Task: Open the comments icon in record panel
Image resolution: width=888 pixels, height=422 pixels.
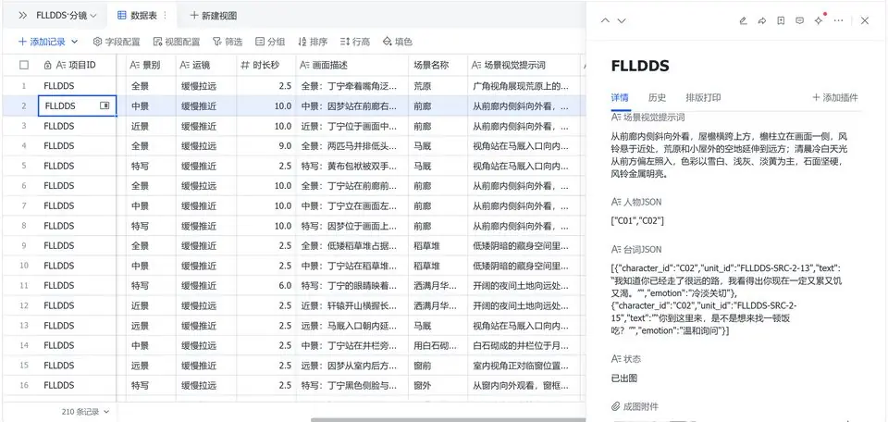Action: 799,20
